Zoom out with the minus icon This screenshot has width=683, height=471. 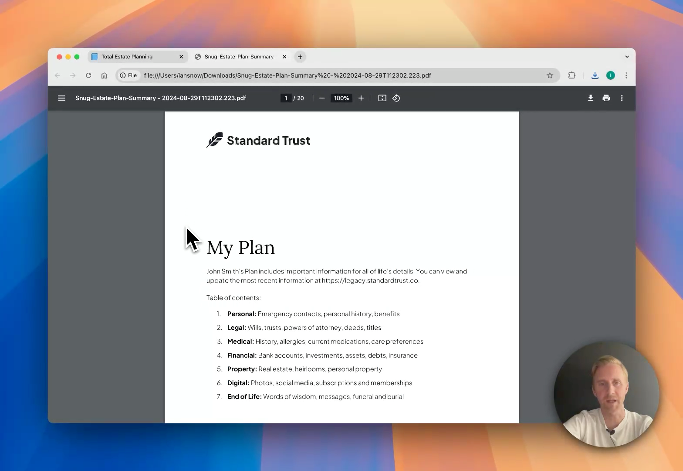322,98
